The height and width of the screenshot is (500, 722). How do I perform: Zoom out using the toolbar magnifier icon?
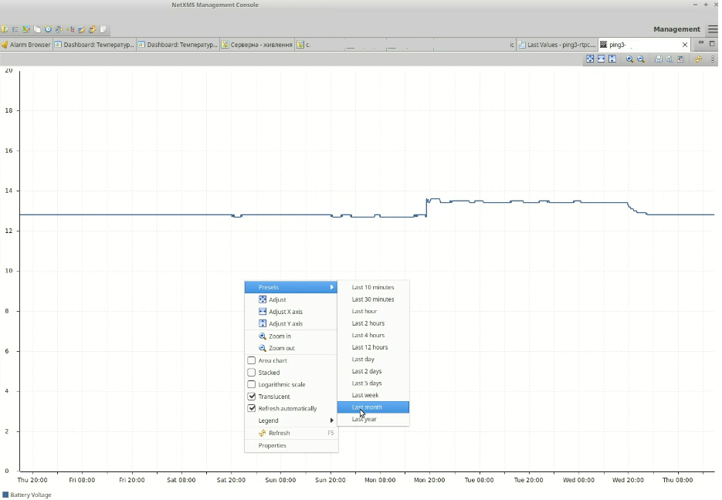click(x=641, y=59)
